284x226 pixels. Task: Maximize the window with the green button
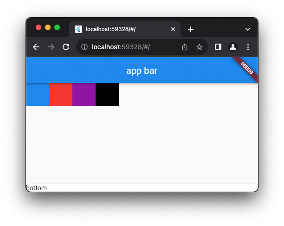click(57, 27)
